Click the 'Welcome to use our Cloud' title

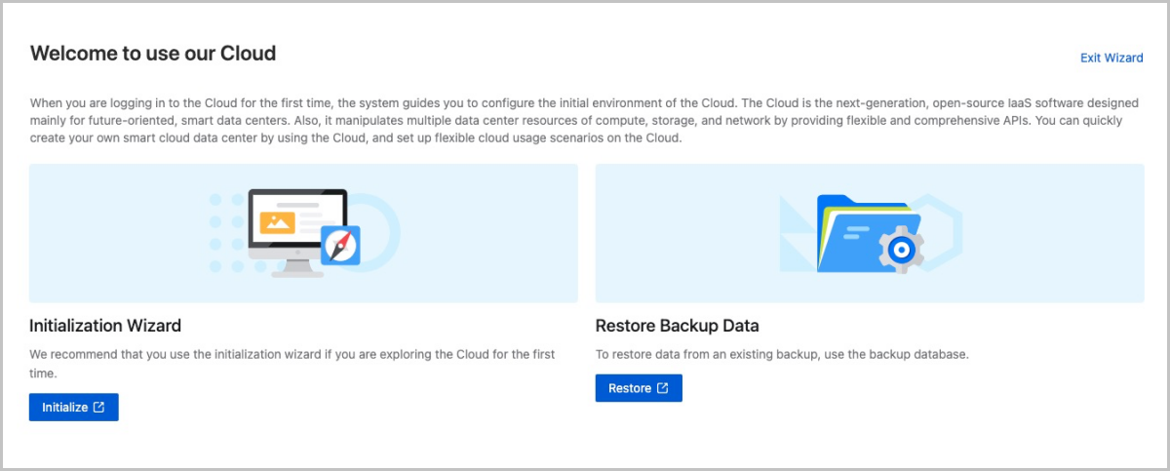tap(153, 54)
